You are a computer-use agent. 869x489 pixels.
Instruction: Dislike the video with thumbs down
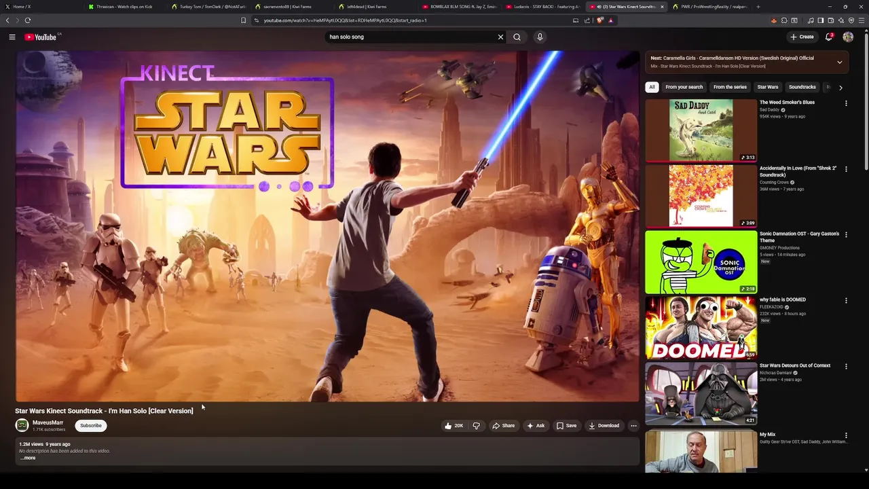click(x=477, y=426)
